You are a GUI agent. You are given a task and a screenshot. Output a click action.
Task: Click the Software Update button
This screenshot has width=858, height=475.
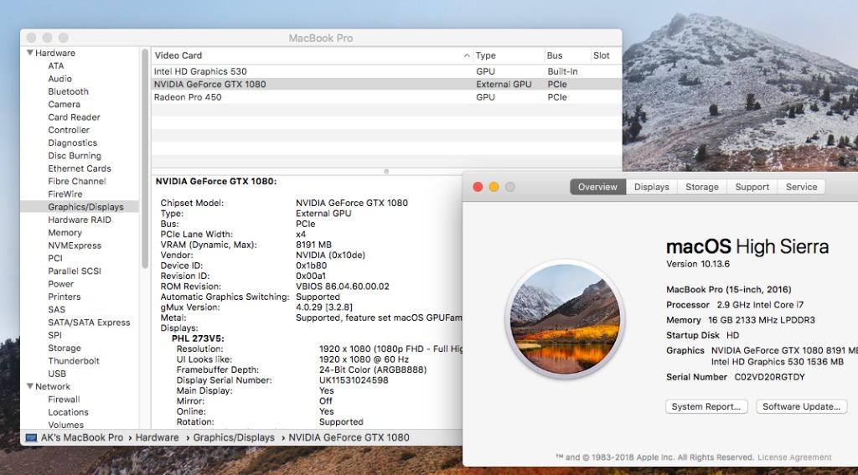(x=802, y=406)
